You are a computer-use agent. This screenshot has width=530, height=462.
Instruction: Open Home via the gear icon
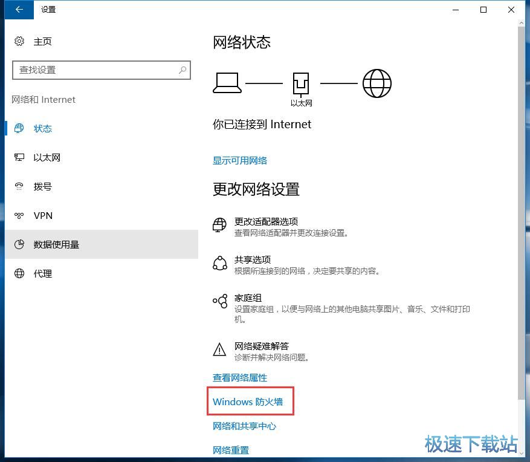click(19, 41)
